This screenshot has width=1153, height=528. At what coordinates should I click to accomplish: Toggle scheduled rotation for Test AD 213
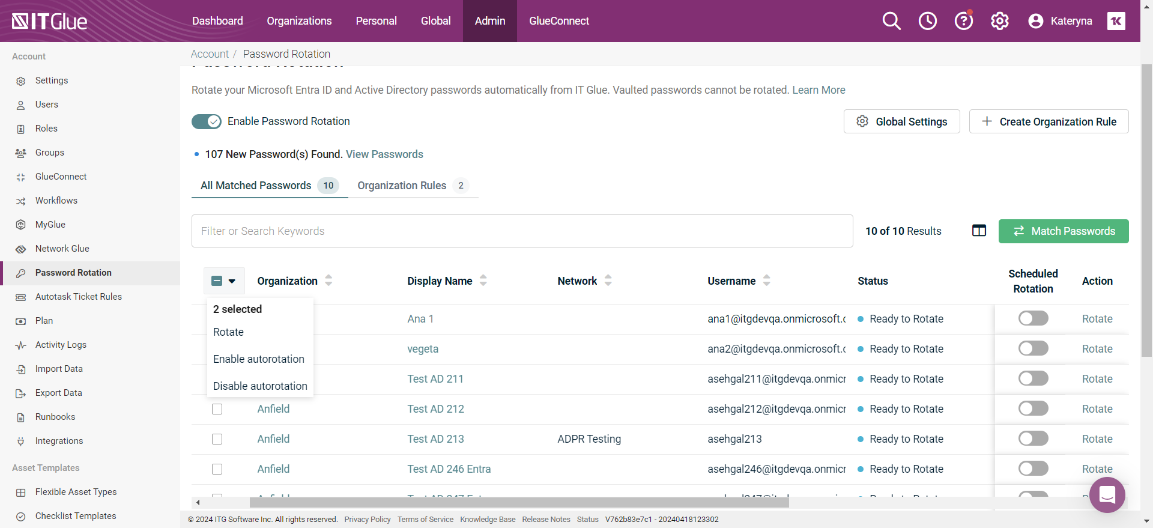click(x=1033, y=438)
